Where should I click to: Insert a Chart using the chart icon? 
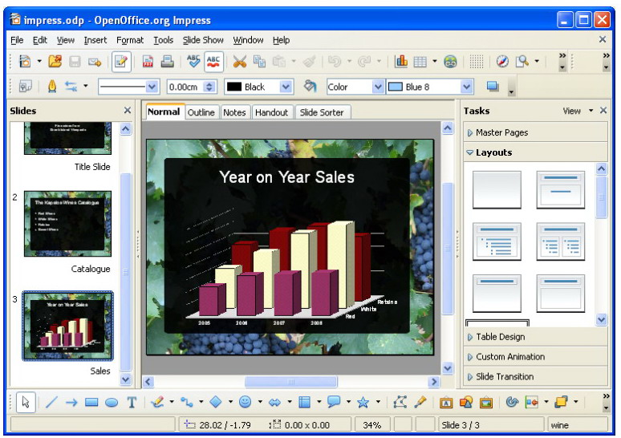[x=401, y=62]
